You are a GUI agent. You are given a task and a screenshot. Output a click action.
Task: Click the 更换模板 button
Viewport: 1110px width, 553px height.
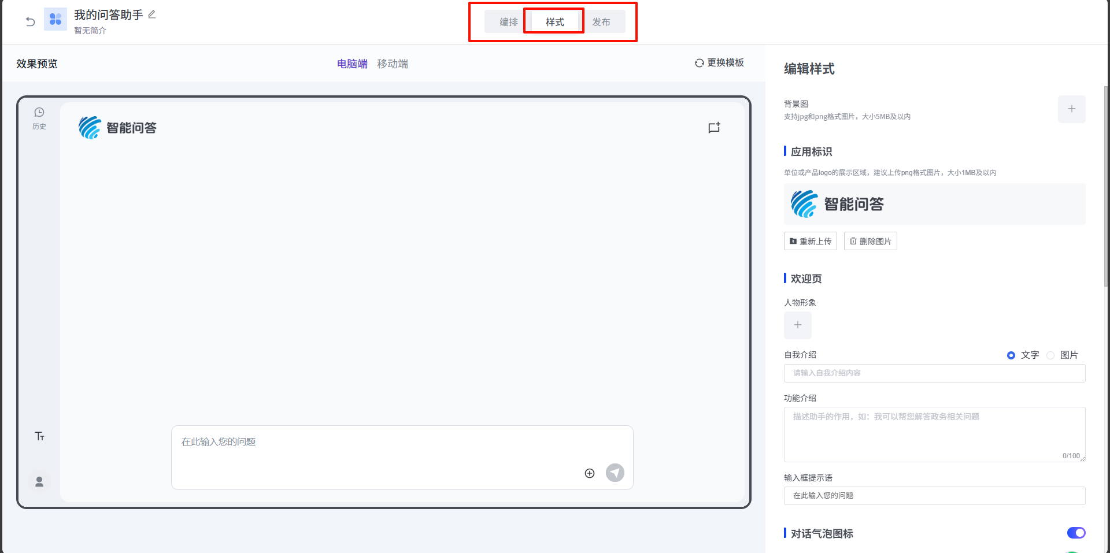[x=719, y=62]
